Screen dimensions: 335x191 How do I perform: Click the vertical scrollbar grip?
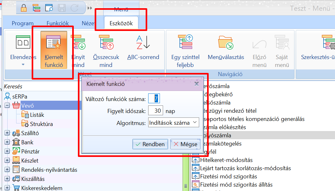(x=186, y=186)
